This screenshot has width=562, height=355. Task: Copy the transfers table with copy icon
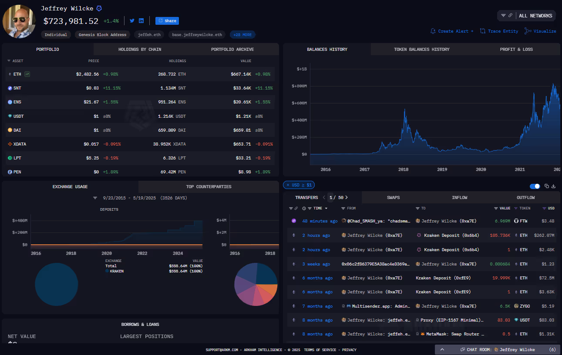[547, 186]
